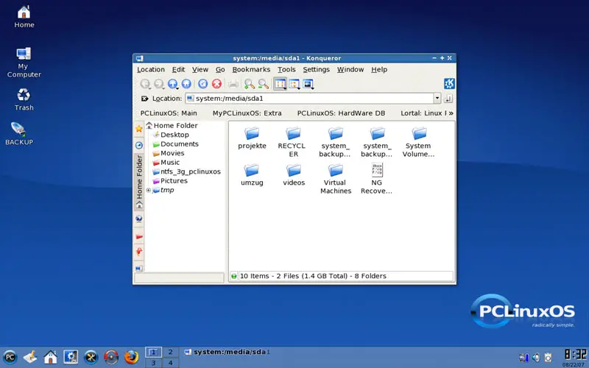Zoom out with the minus magnifier
Image resolution: width=589 pixels, height=368 pixels.
264,84
